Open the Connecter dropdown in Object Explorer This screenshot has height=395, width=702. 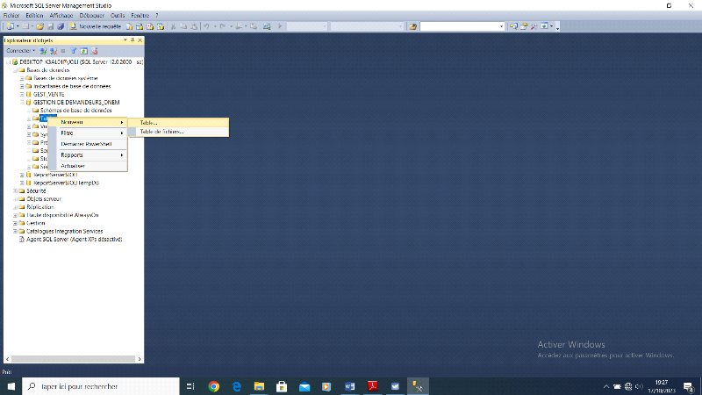coord(20,51)
